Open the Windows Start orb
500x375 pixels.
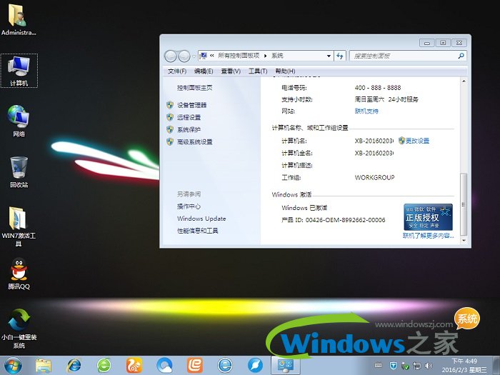pyautogui.click(x=13, y=366)
